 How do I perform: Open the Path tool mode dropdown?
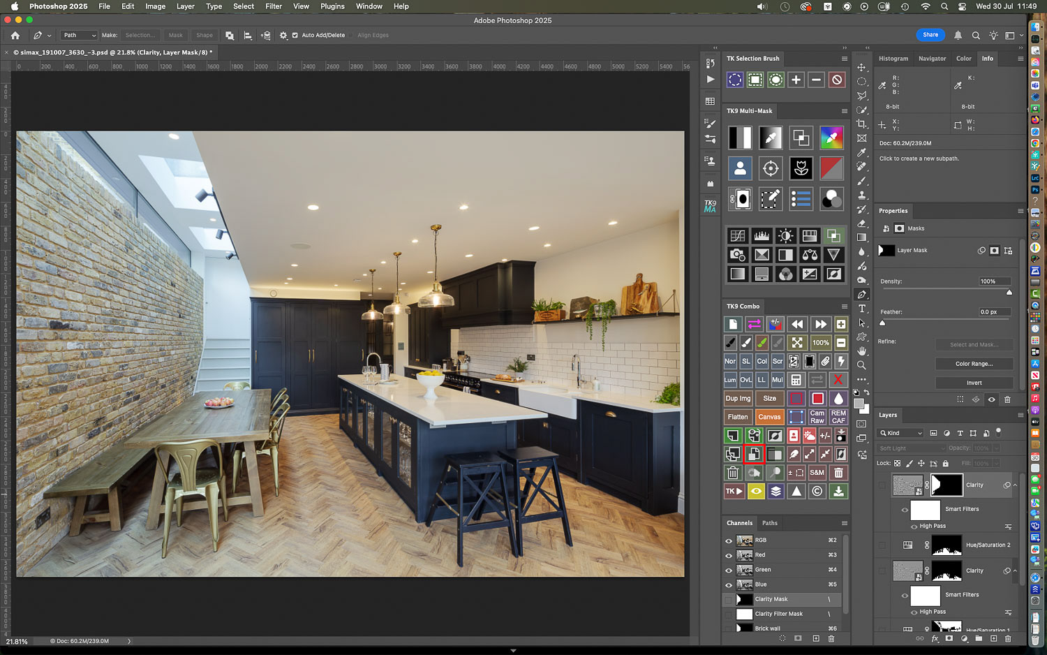point(79,35)
